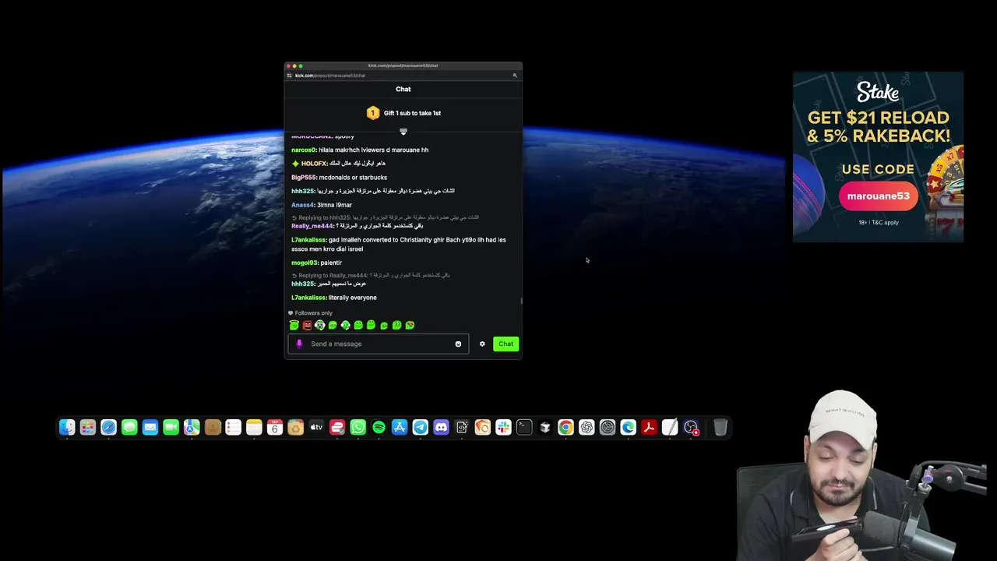Open Mail from the dock

coord(150,427)
